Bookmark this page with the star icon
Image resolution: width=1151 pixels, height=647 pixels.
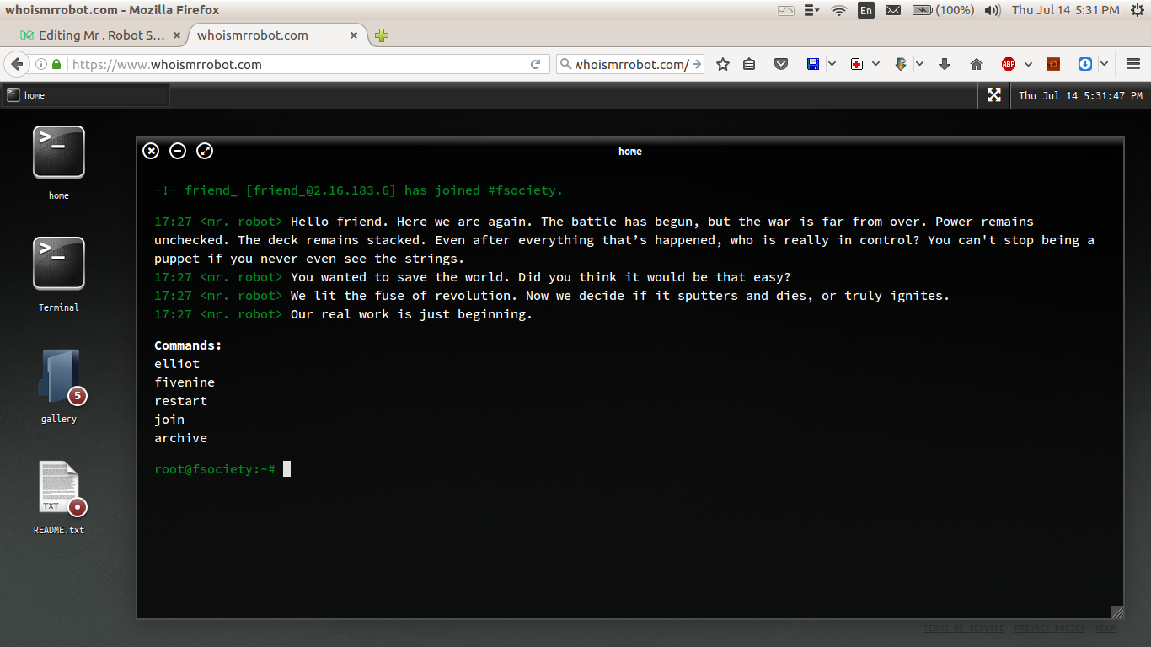[723, 64]
